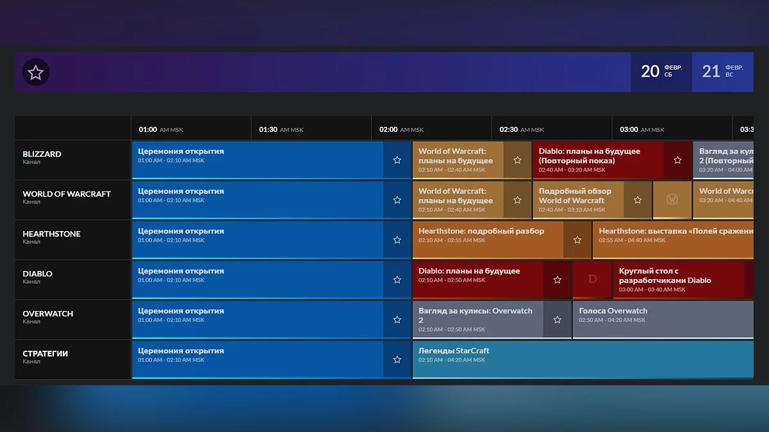769x432 pixels.
Task: Star WoW: планы на будущее in World of Warcraft row
Action: (x=517, y=200)
